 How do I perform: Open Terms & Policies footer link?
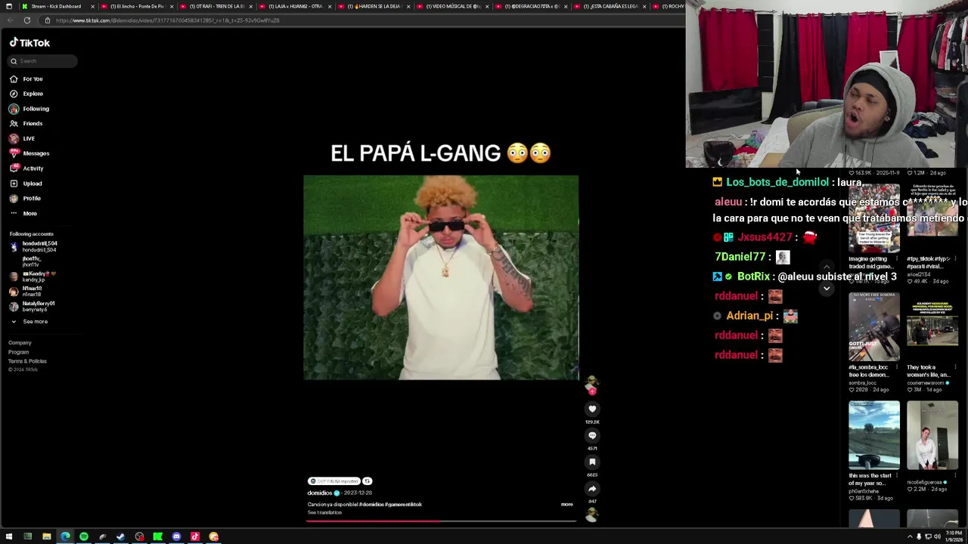click(27, 361)
